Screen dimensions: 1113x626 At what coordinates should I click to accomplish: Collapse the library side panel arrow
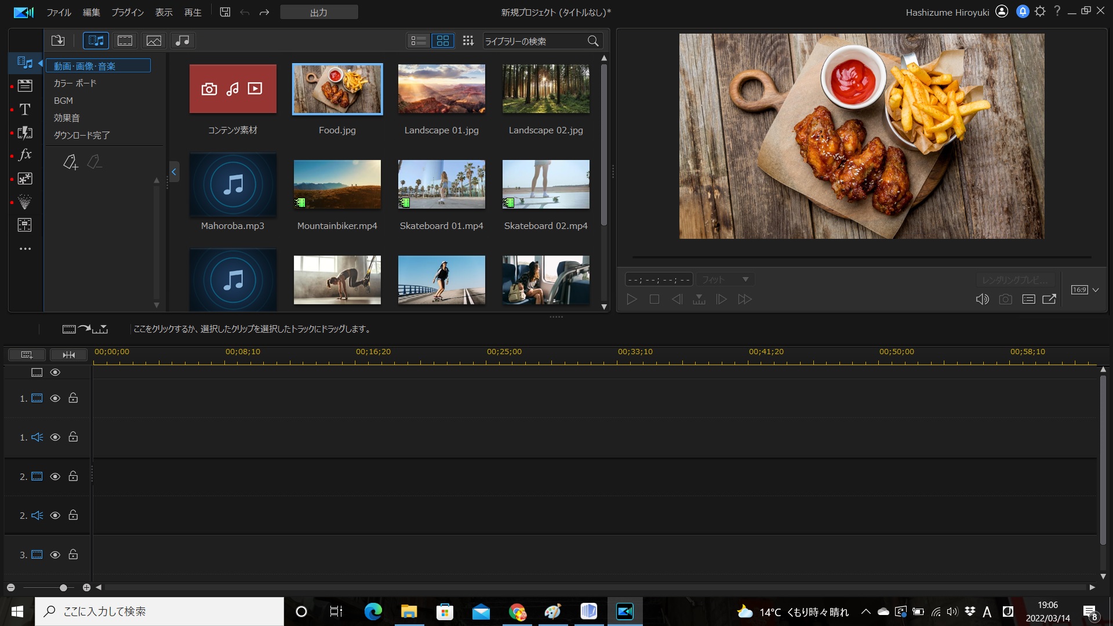point(173,172)
